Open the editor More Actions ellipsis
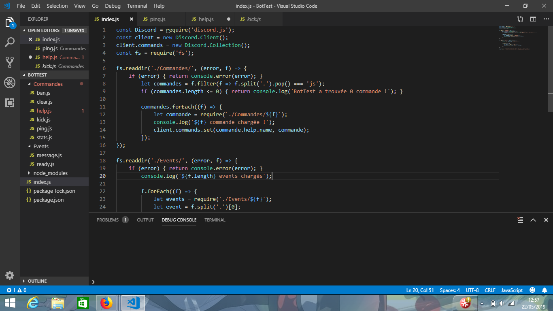553x311 pixels. (545, 19)
